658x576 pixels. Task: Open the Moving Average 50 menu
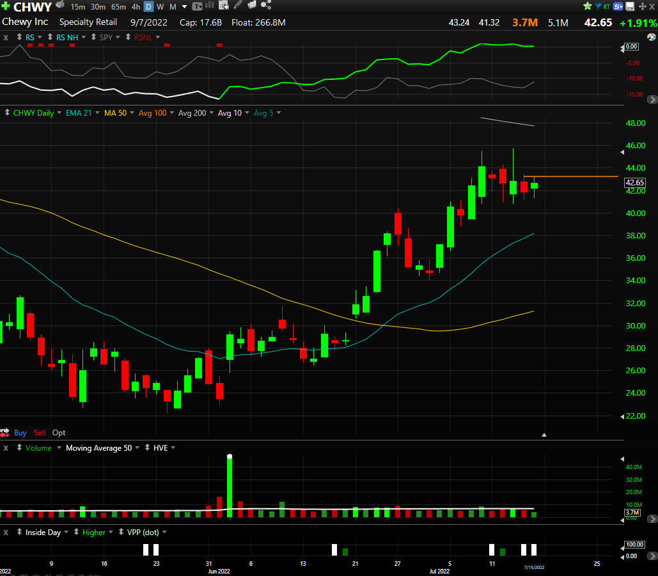coord(137,448)
